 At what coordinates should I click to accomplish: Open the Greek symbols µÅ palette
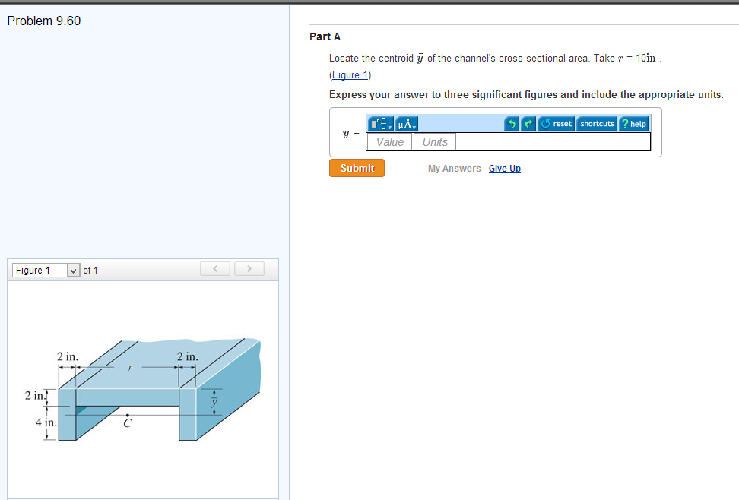[406, 124]
